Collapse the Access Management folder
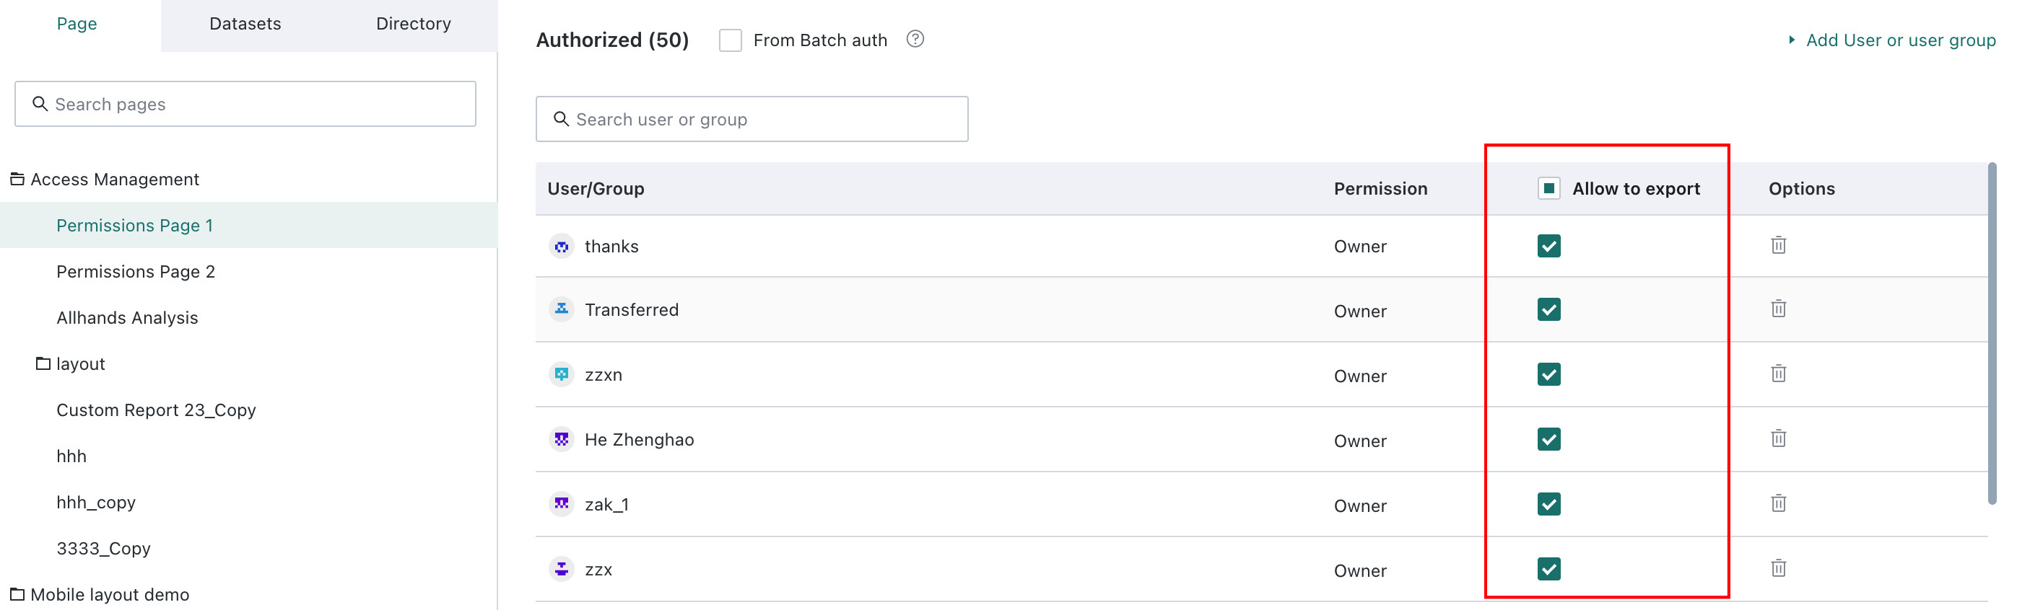Image resolution: width=2017 pixels, height=610 pixels. point(17,179)
